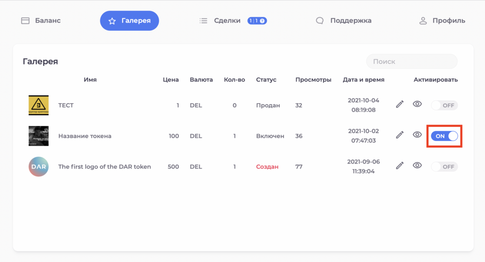Viewport: 485px width, 262px height.
Task: View Название токена via eye icon
Action: coord(417,135)
